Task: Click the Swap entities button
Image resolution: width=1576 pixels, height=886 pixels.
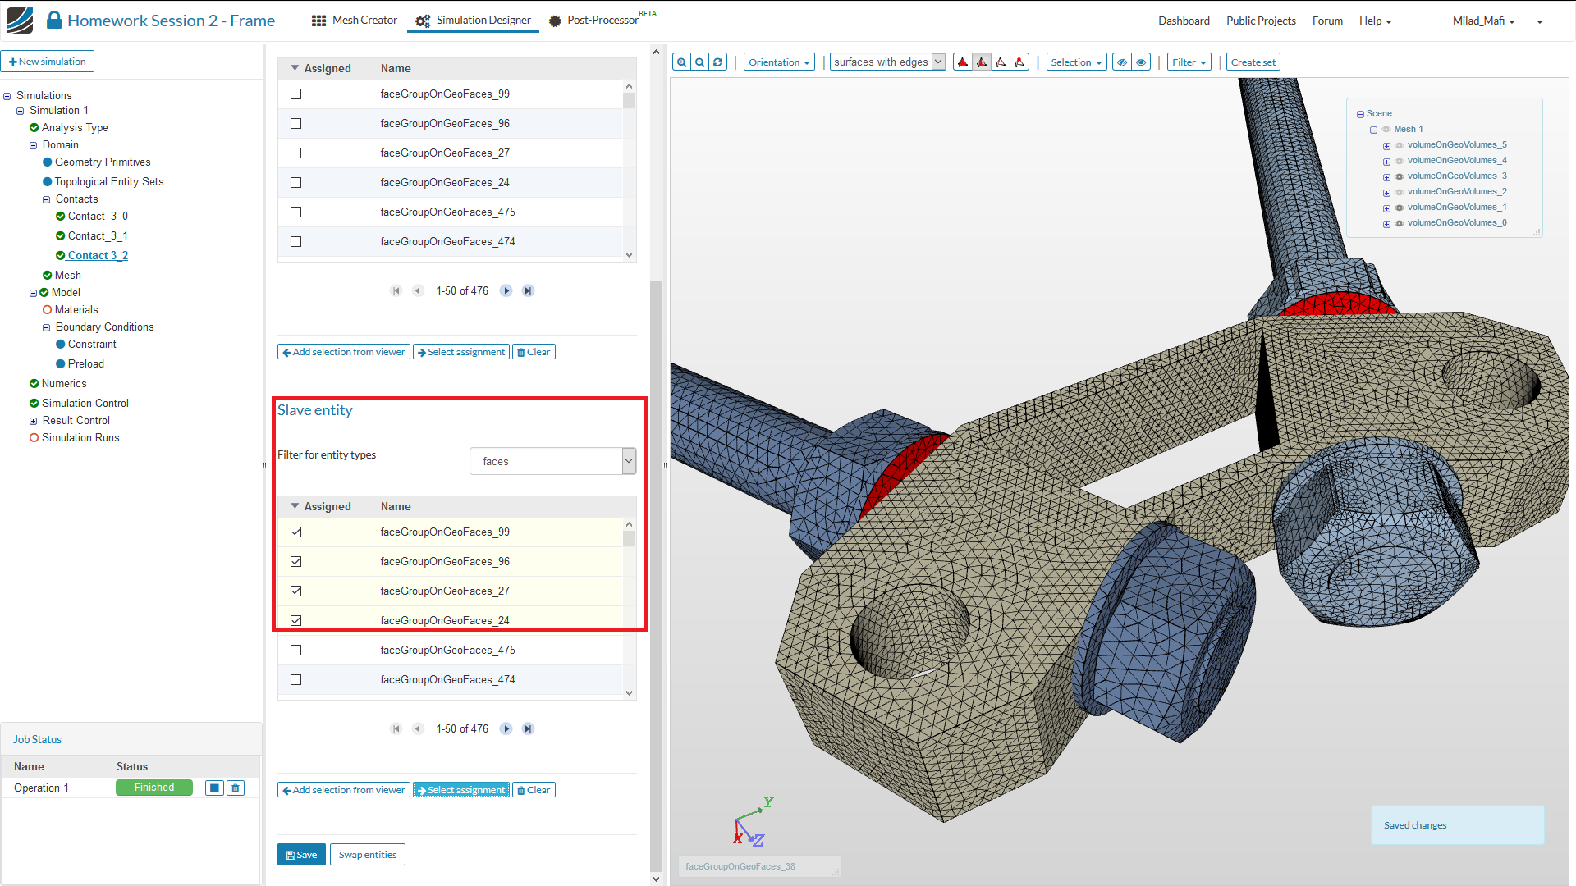Action: point(367,855)
